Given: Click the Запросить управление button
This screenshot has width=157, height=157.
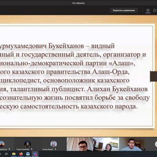Looking at the screenshot, I should pos(124,10).
